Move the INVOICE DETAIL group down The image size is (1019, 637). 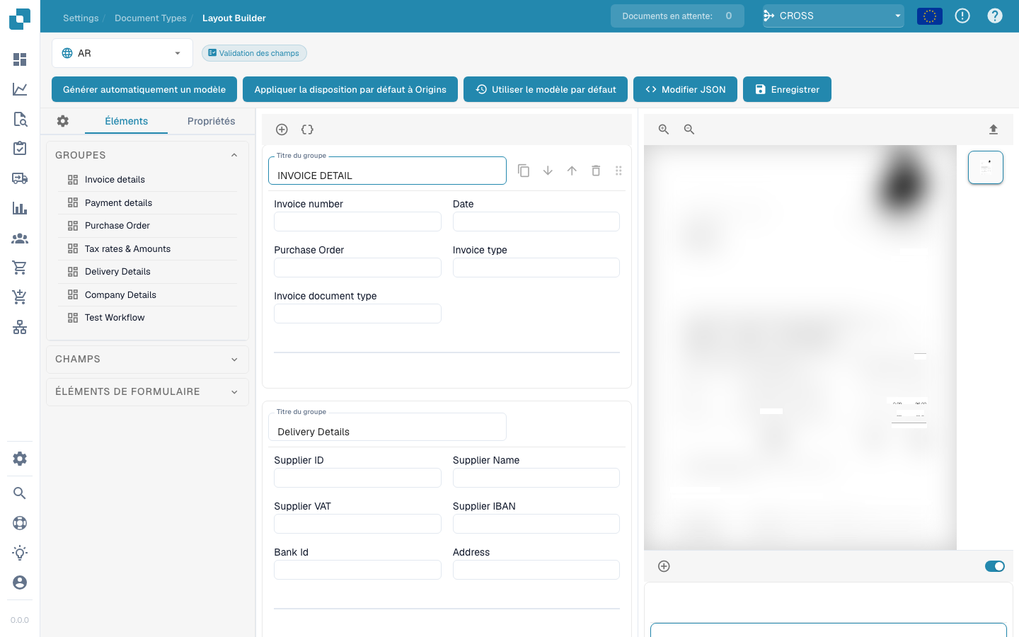pos(548,171)
